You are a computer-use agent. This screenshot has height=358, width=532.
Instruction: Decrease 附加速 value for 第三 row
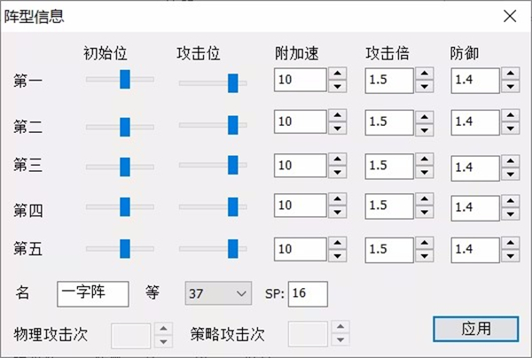point(337,172)
